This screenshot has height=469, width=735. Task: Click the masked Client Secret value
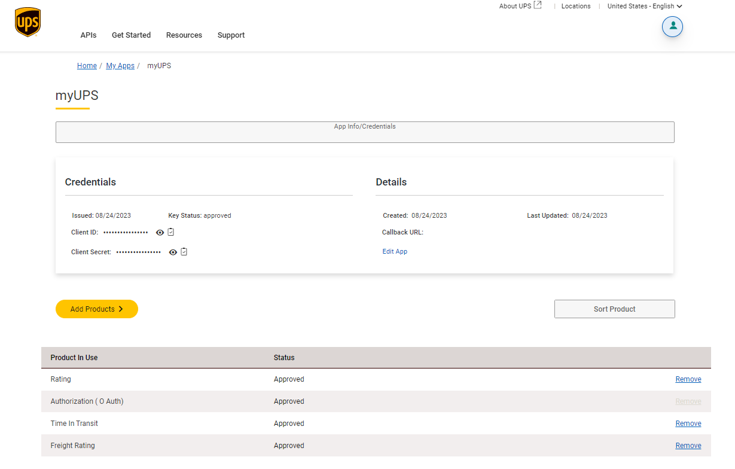(139, 252)
